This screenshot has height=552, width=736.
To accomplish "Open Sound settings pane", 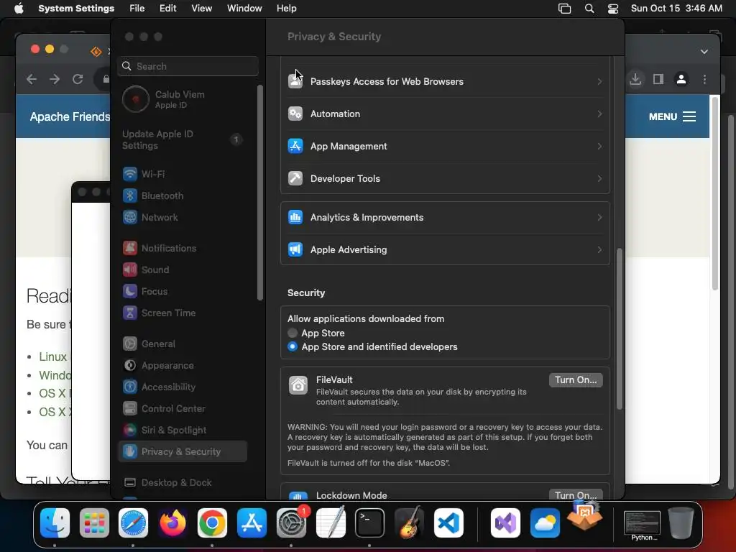I will [x=183, y=270].
